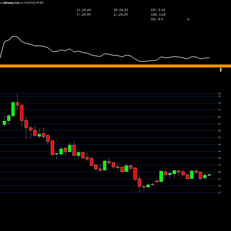Screen dimensions: 231x231
Task: Click the price axis label '36'
Action: click(x=219, y=158)
